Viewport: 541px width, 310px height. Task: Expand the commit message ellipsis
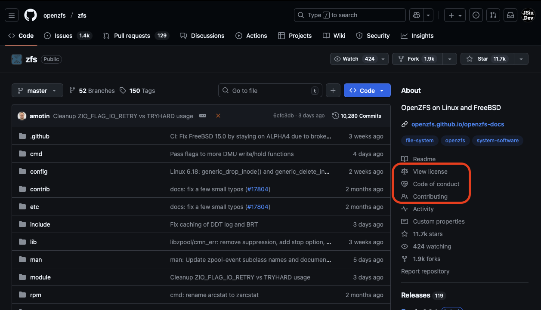[203, 116]
